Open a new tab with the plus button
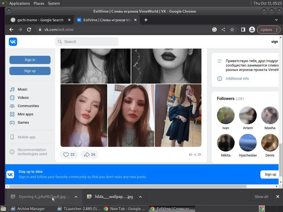The image size is (283, 212). point(146,20)
